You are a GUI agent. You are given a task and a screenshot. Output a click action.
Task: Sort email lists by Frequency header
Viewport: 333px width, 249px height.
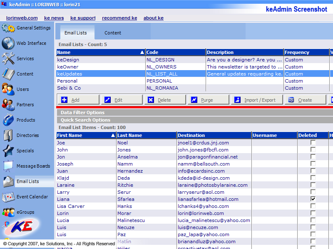click(306, 52)
